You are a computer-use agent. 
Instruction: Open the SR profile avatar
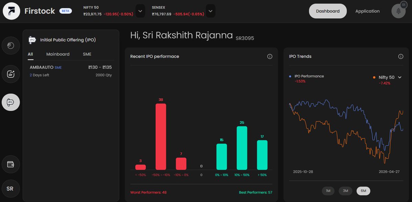pos(10,189)
